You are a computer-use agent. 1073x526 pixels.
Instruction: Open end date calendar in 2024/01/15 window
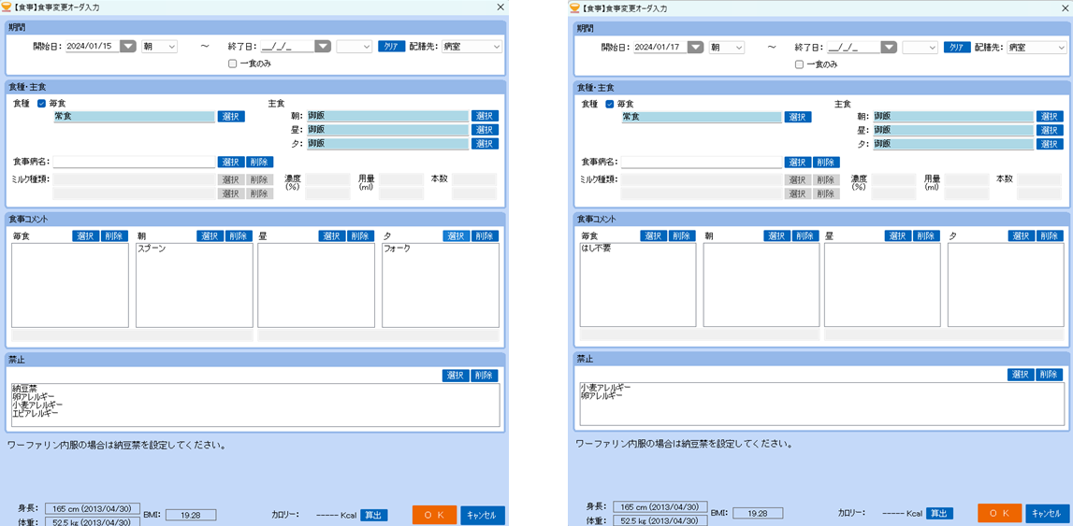(x=323, y=47)
